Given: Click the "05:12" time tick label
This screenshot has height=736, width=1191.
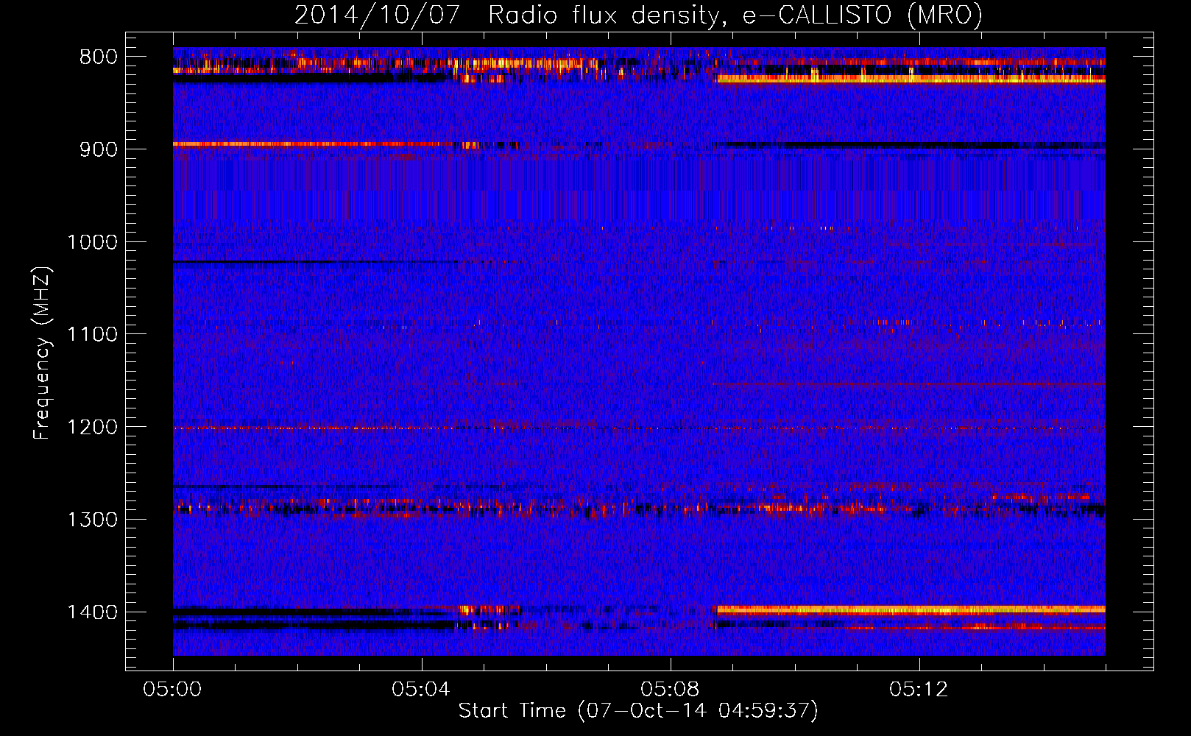Looking at the screenshot, I should click(x=919, y=690).
